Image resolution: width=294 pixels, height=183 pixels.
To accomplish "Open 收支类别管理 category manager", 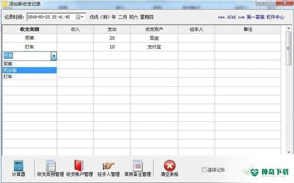I will tap(50, 168).
